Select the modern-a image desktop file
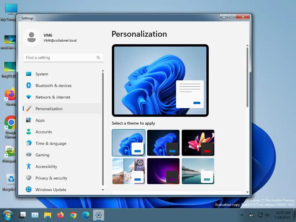Screen dimensions: 296x222 (x=8, y=42)
